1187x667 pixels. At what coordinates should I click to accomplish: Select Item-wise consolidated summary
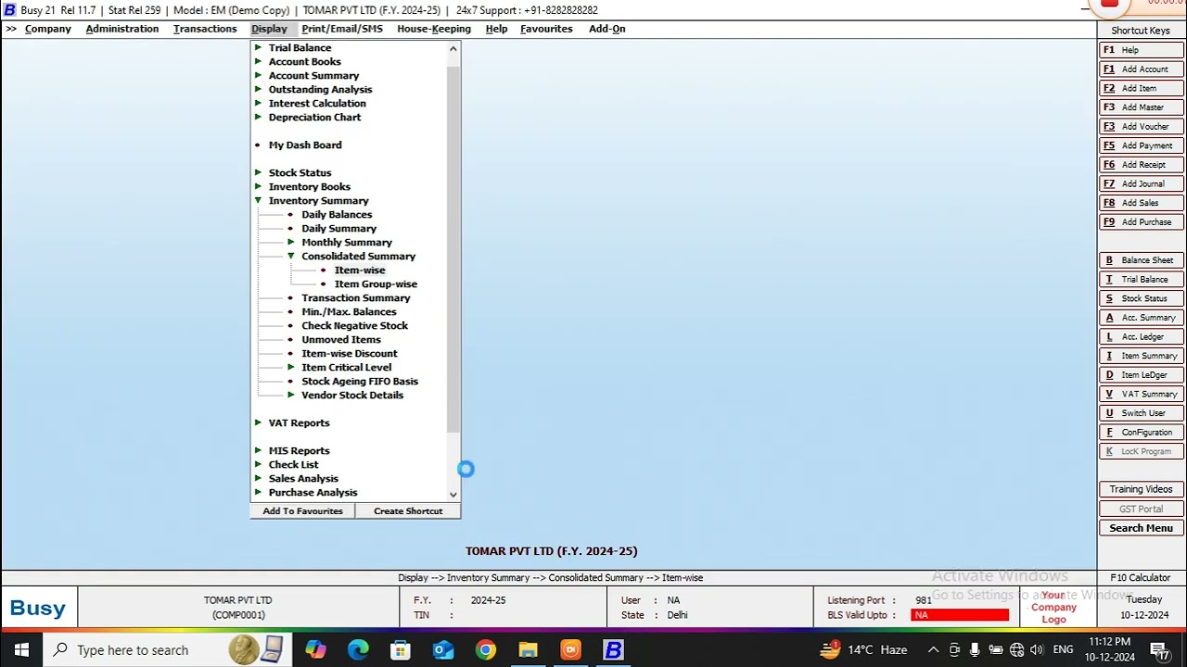click(360, 270)
